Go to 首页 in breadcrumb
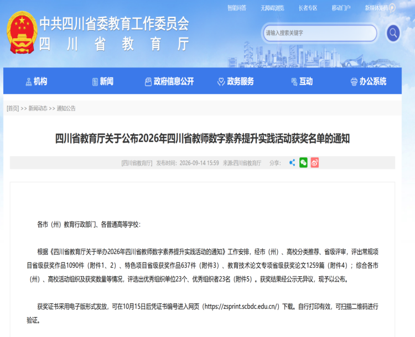Viewport: 415px width, 337px height. click(x=13, y=108)
